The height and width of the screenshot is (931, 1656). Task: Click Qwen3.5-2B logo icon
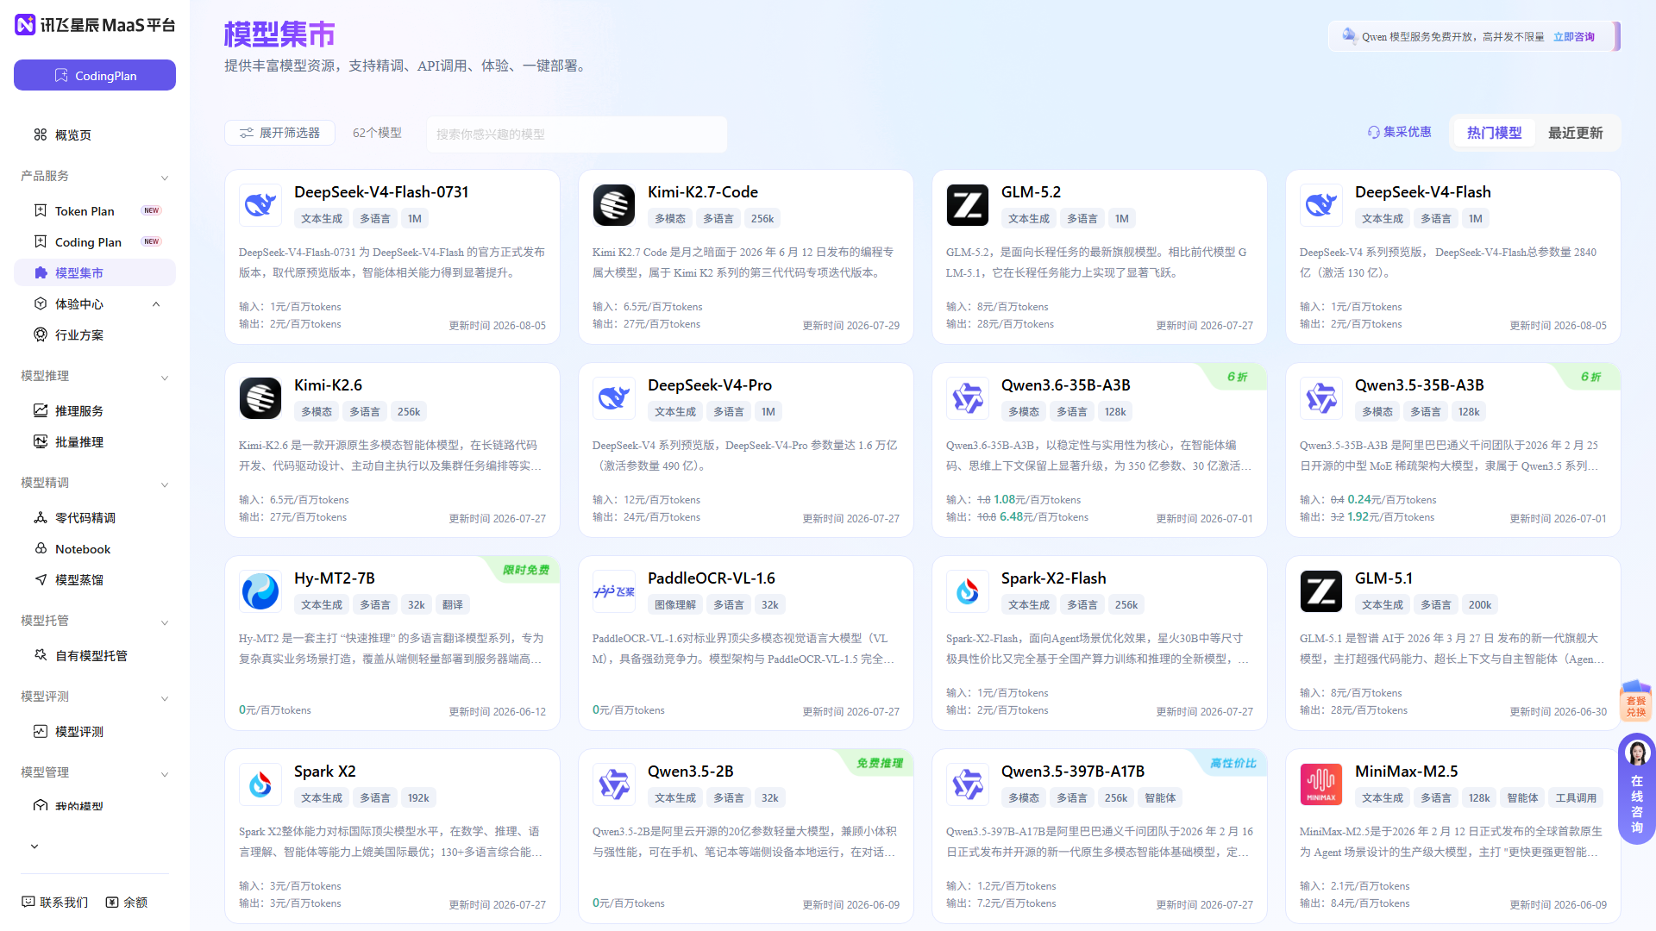[x=614, y=784]
